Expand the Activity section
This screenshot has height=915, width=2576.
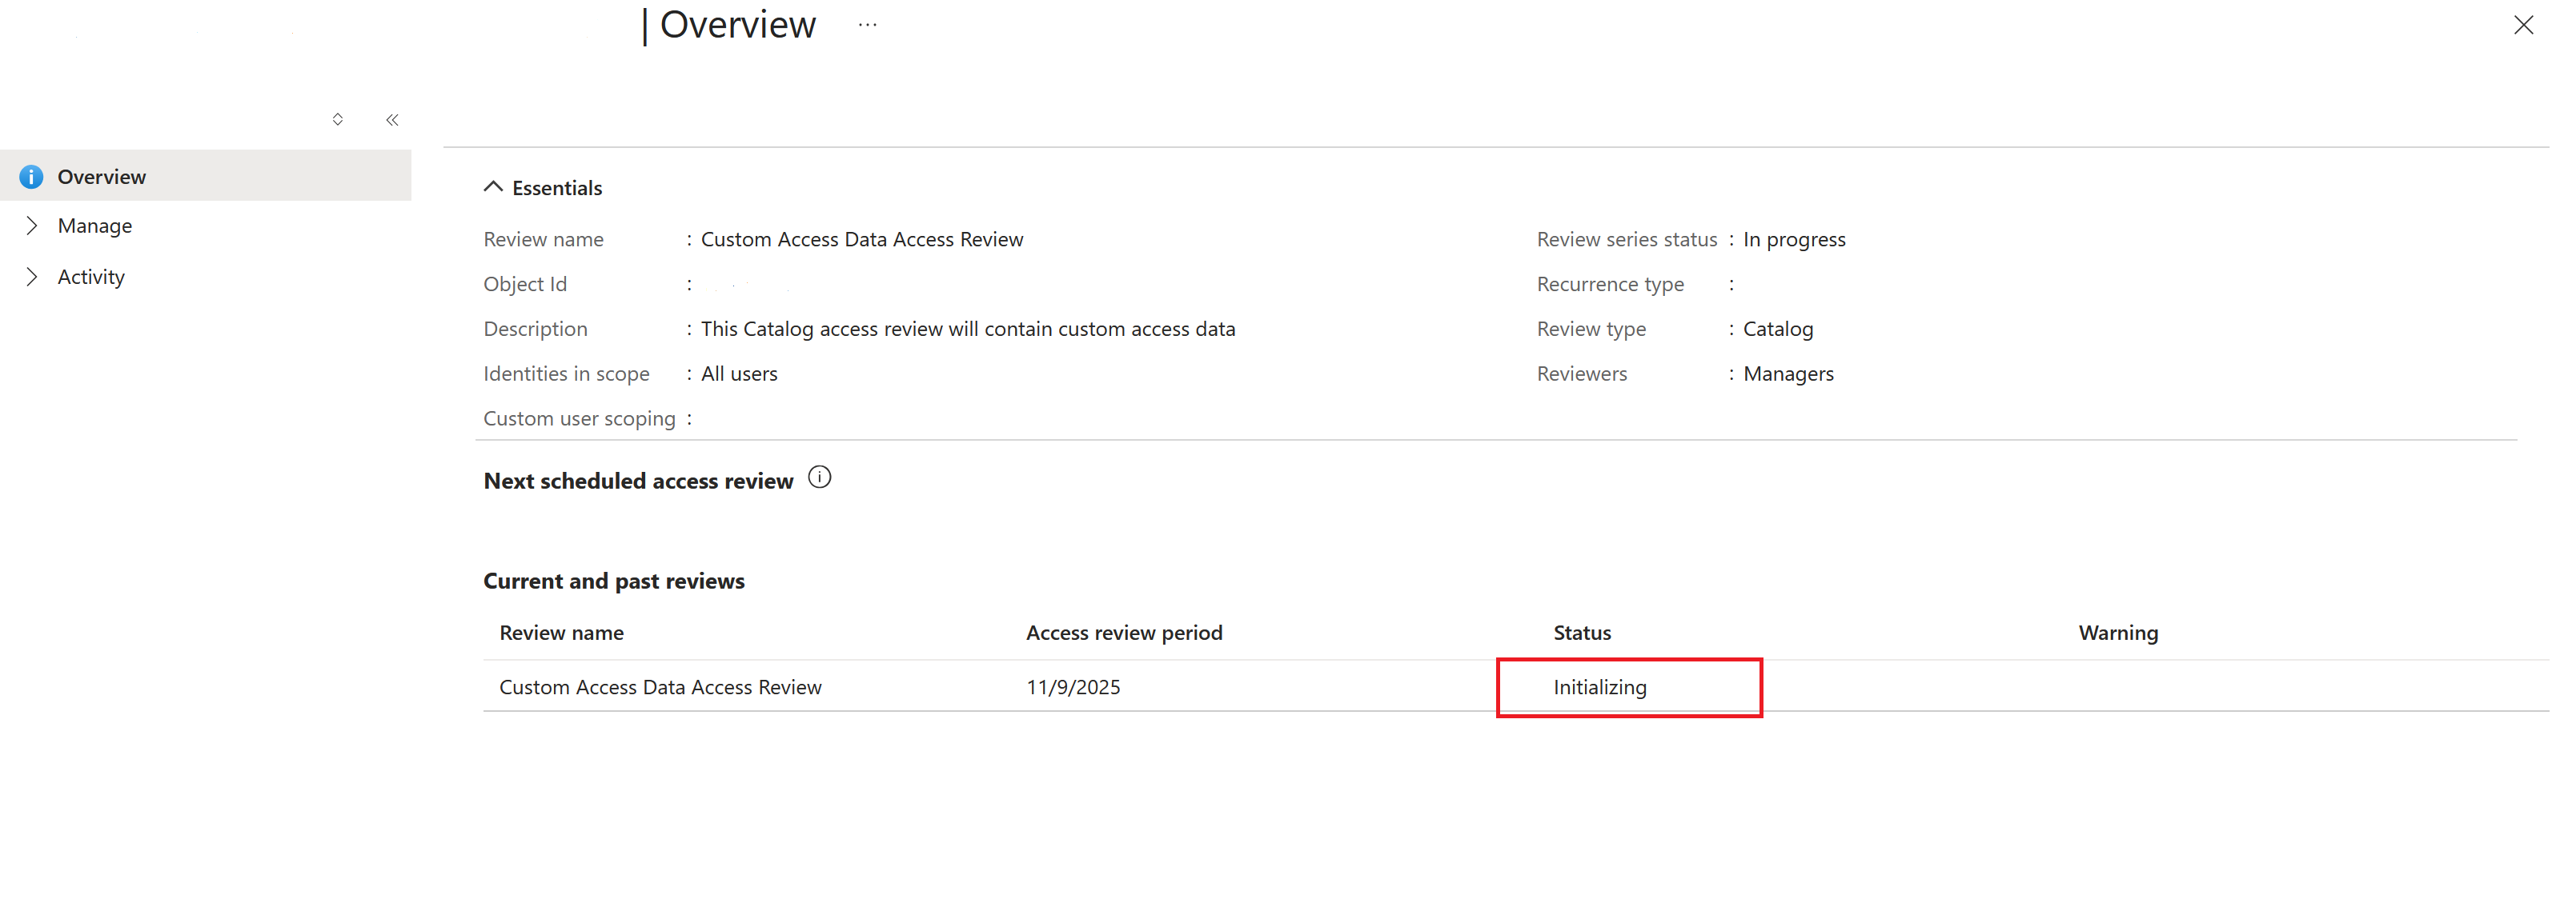[91, 277]
